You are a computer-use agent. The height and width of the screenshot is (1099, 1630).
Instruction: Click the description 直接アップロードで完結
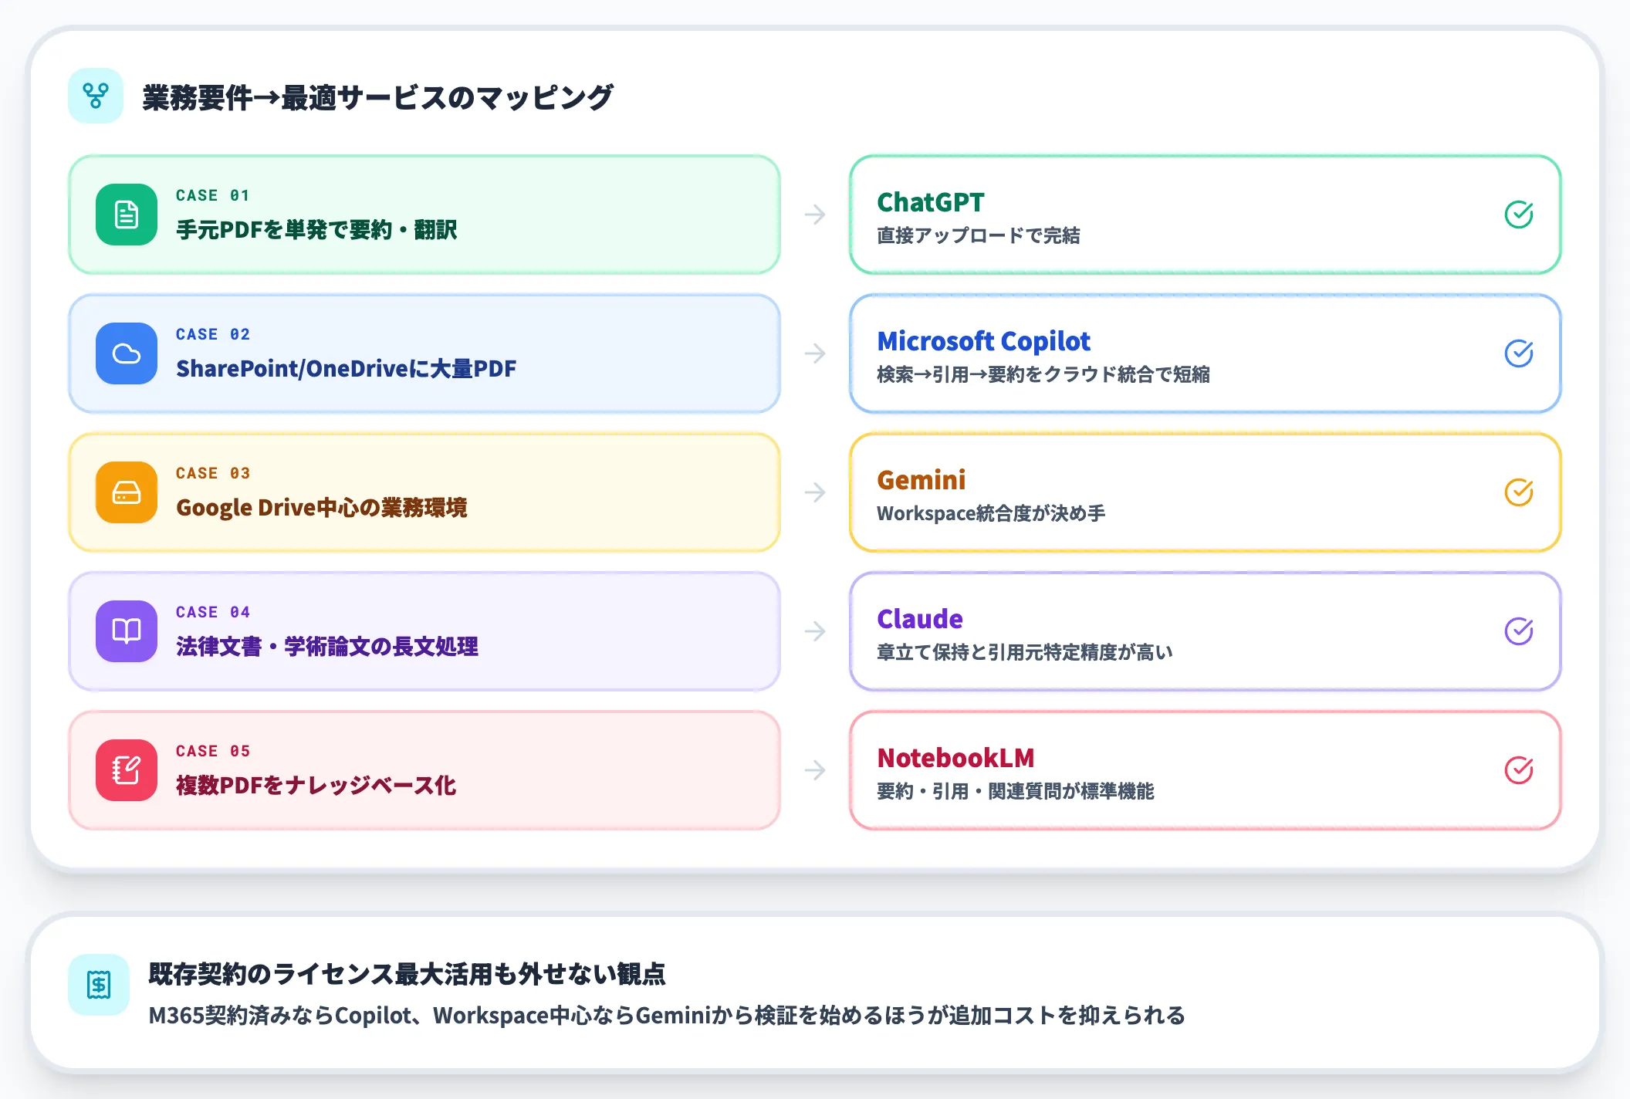(979, 235)
